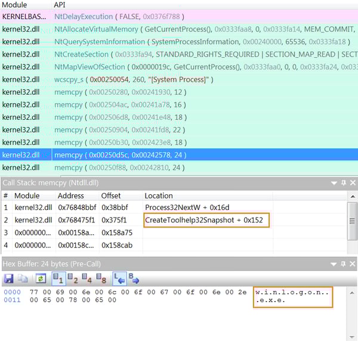The width and height of the screenshot is (358, 341).
Task: Select call stack frame Process32NextW + 0x16d
Action: [x=174, y=207]
